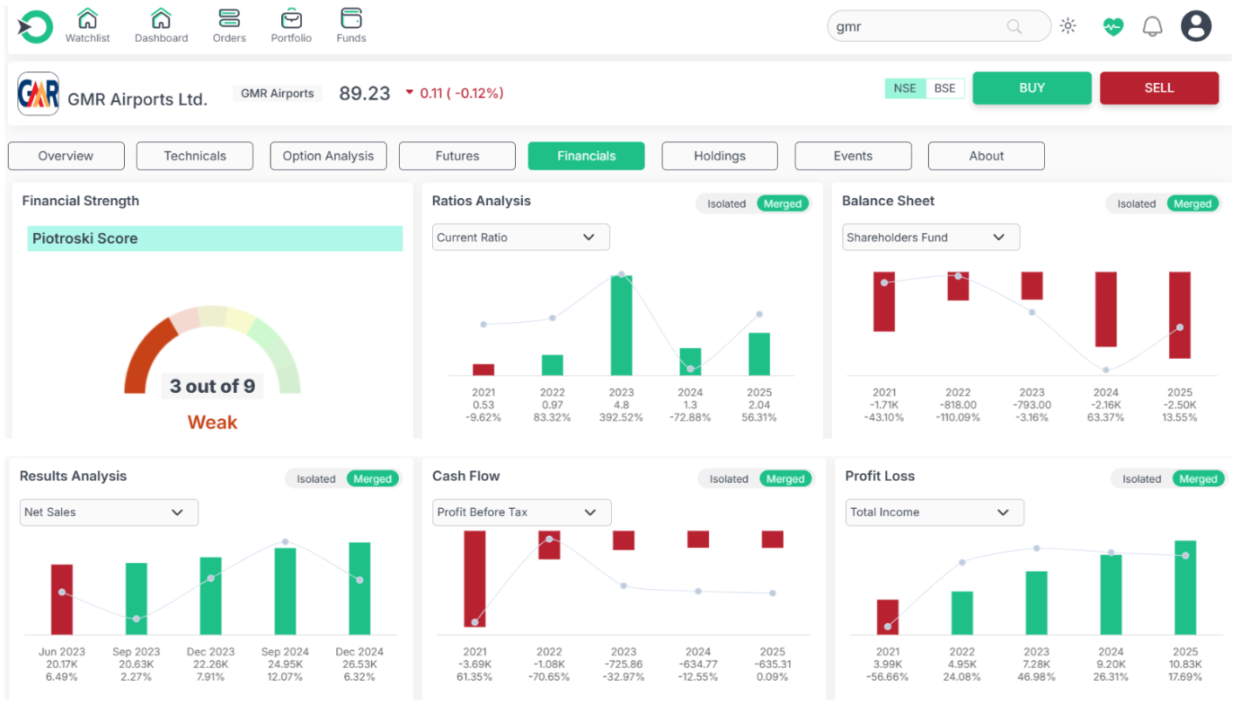Select BSE exchange toggle
This screenshot has width=1237, height=707.
point(945,88)
